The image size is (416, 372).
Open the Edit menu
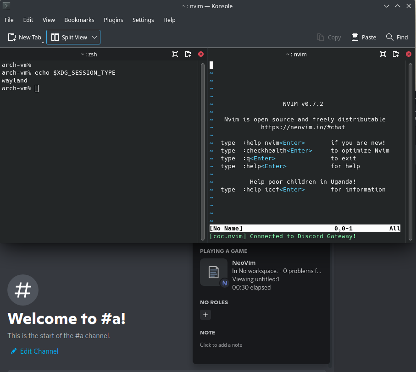tap(28, 20)
